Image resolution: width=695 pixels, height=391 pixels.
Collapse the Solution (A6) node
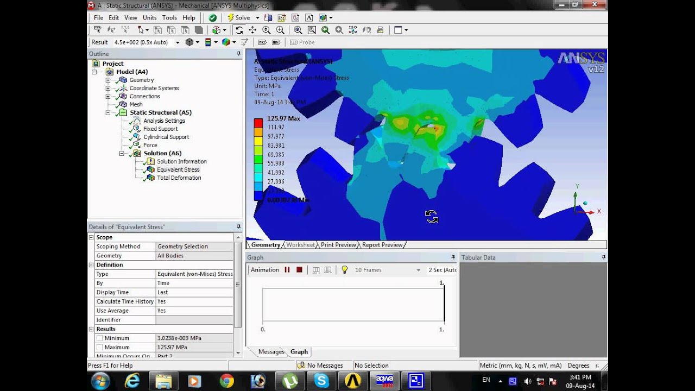pyautogui.click(x=122, y=154)
